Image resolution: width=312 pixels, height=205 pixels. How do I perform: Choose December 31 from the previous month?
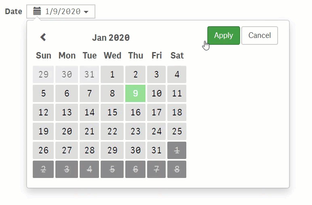pyautogui.click(x=89, y=74)
